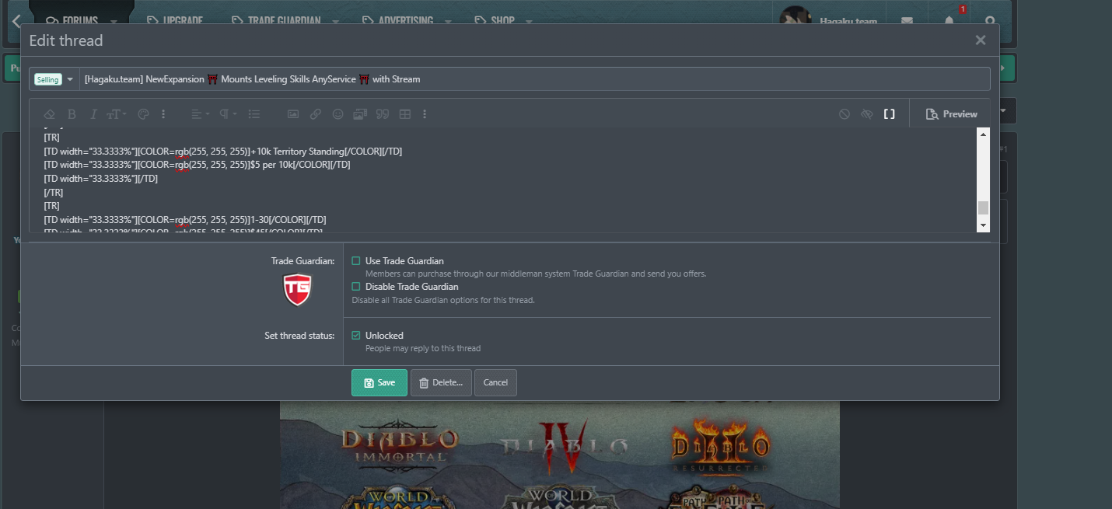Click the Diablo IV banner logo
Screen dimensions: 1112x509
564,446
